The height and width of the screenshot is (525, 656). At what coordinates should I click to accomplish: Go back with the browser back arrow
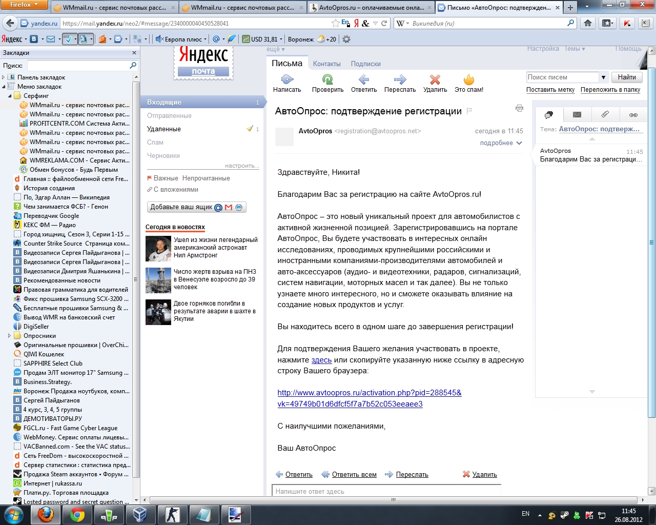click(10, 23)
